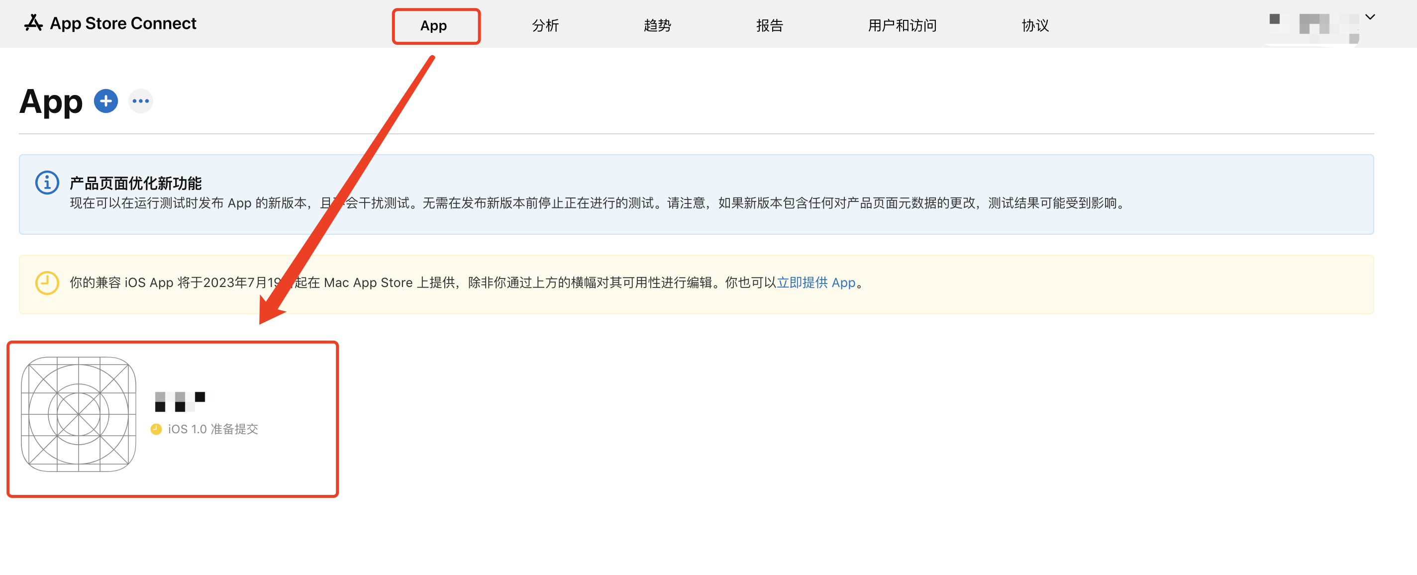Click the 产品页面优化新功能 banner heading
Screen dimensions: 1417x575
[x=136, y=183]
